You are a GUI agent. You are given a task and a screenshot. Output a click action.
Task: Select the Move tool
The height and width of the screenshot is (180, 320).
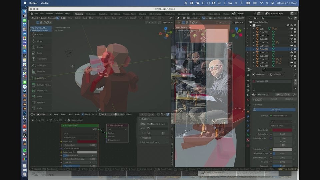pyautogui.click(x=40, y=41)
